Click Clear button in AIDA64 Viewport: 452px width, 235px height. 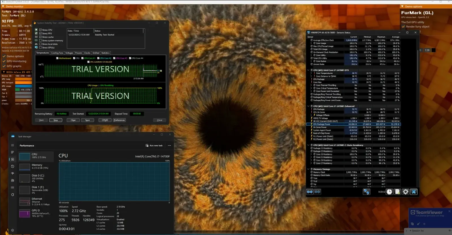[73, 120]
